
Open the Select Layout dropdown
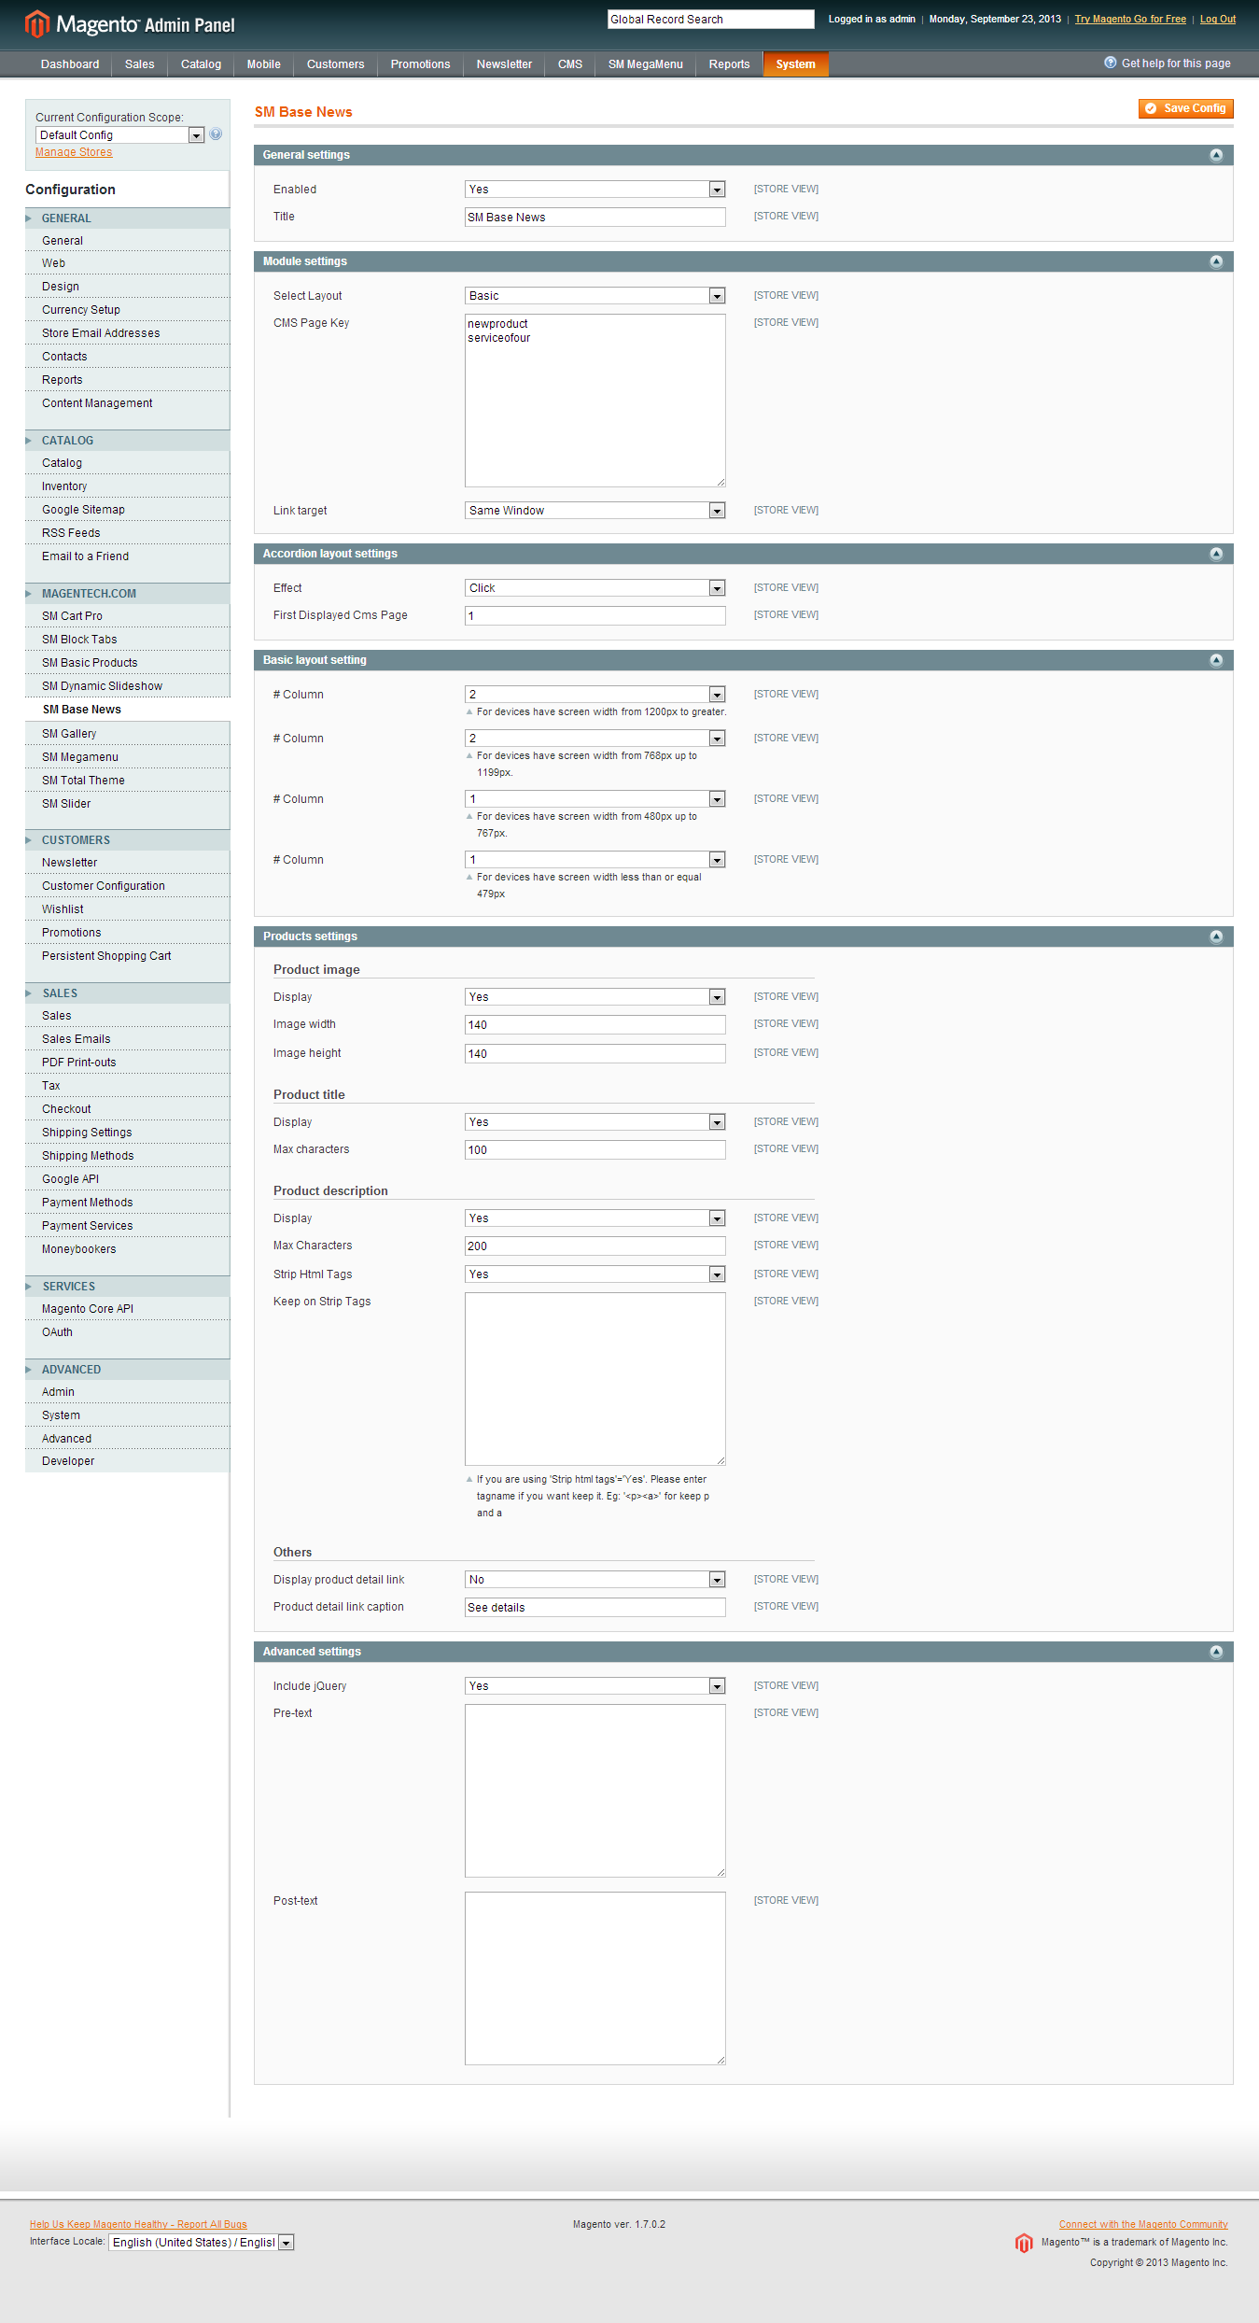(x=595, y=296)
